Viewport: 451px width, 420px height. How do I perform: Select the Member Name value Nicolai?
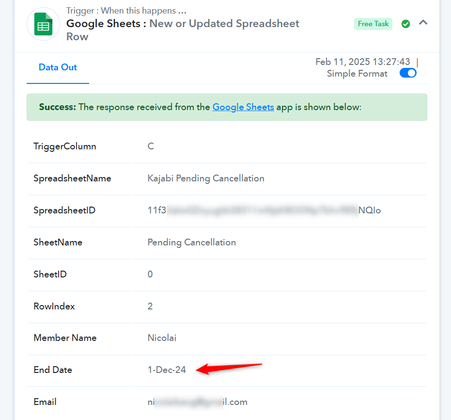pos(162,338)
